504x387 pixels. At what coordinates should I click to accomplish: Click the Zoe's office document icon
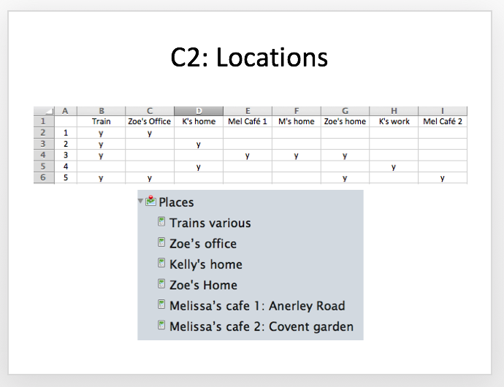click(161, 242)
